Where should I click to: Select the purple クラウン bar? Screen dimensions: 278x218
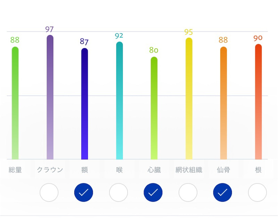click(50, 97)
